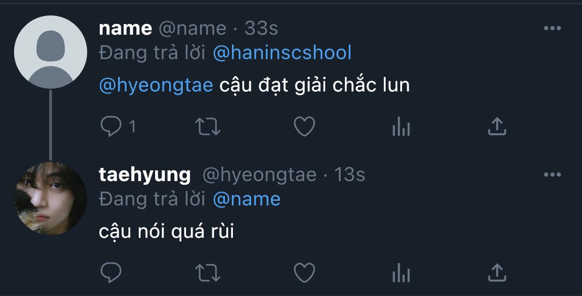
Task: Open @hyeongtae mention in name's tweet
Action: point(156,86)
